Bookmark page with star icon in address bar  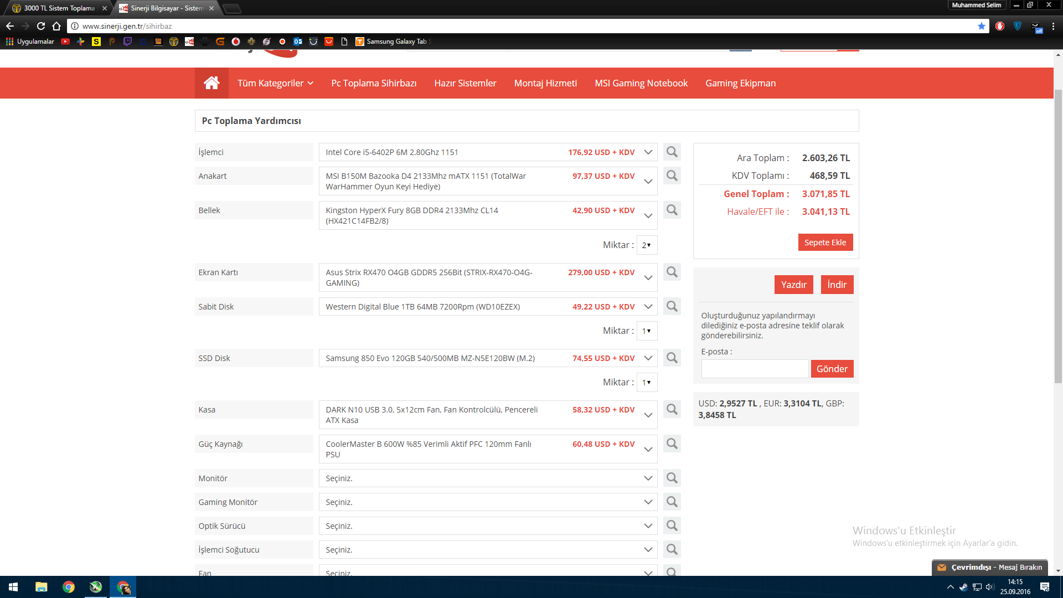click(x=982, y=26)
